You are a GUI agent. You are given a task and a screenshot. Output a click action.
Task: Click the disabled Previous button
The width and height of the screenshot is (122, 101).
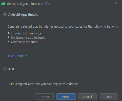coord(44,96)
